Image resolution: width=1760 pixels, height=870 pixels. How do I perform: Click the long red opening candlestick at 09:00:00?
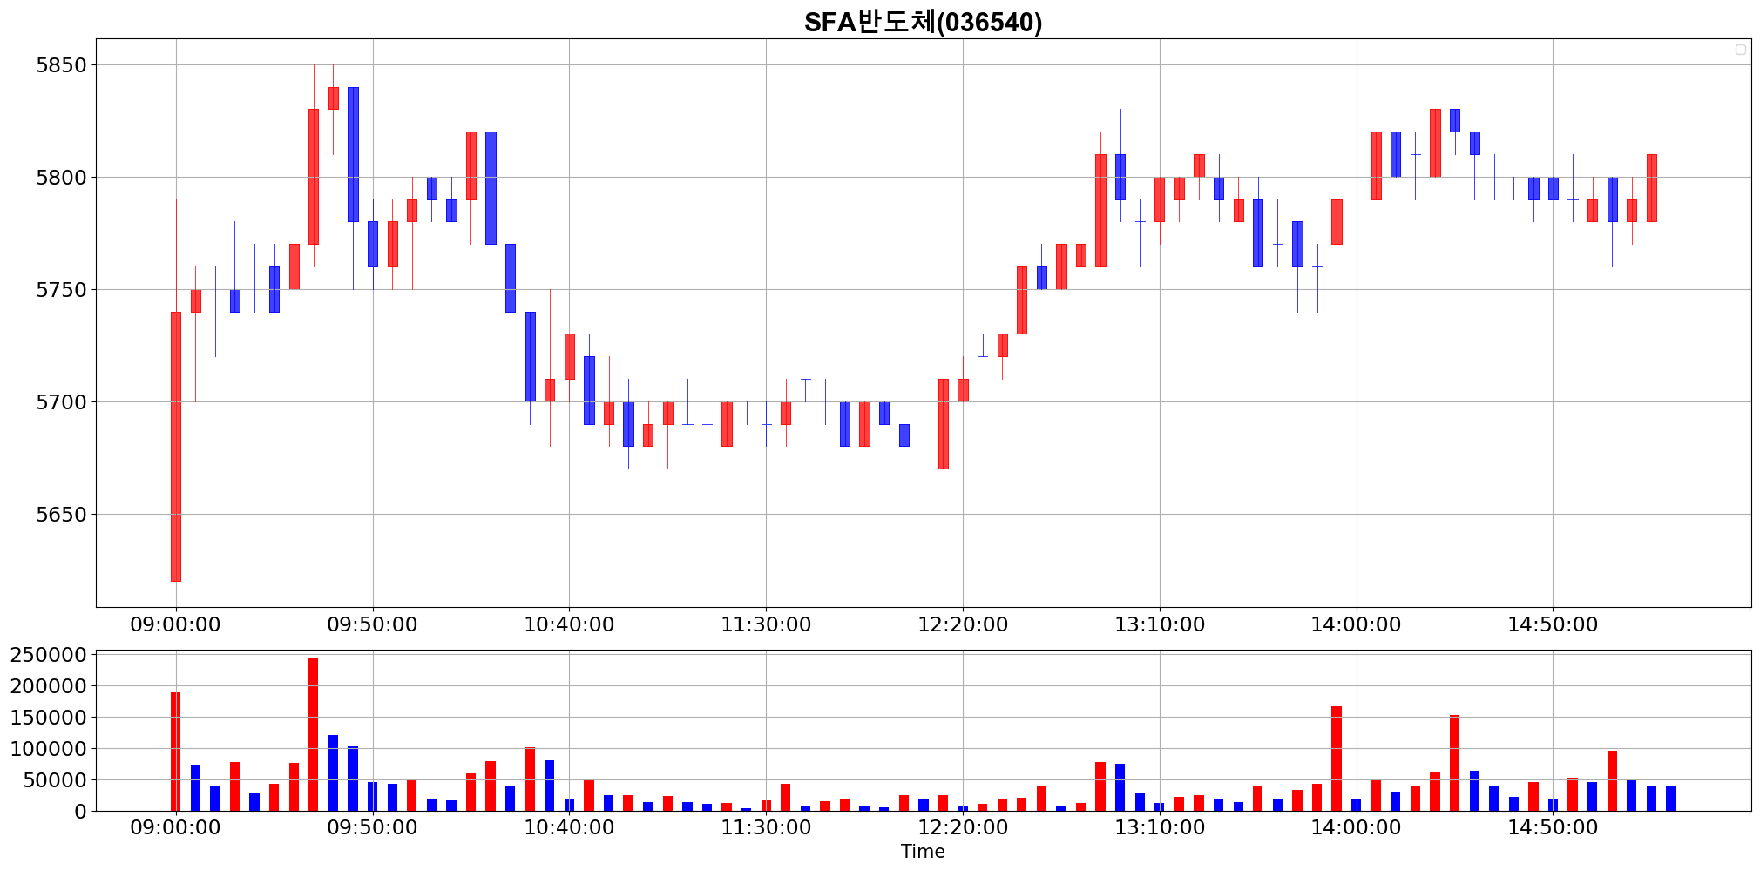pyautogui.click(x=176, y=446)
